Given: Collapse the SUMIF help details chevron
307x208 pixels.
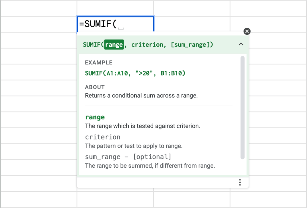Looking at the screenshot, I should point(241,44).
